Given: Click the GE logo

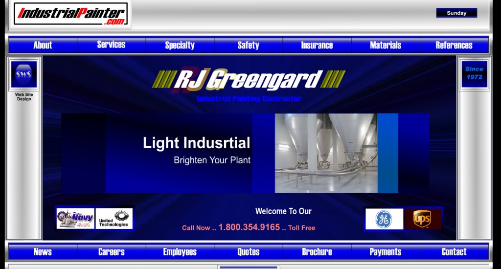Looking at the screenshot, I should click(384, 219).
